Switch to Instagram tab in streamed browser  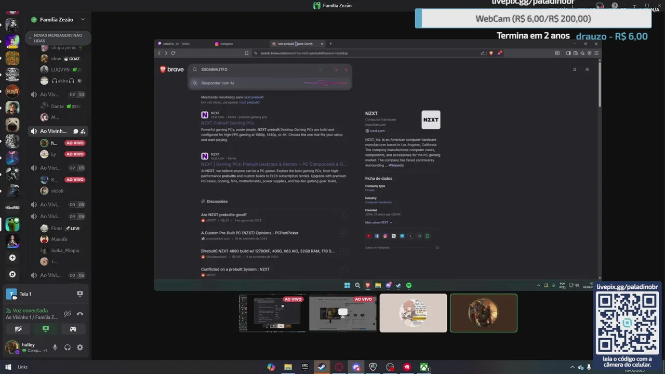224,44
